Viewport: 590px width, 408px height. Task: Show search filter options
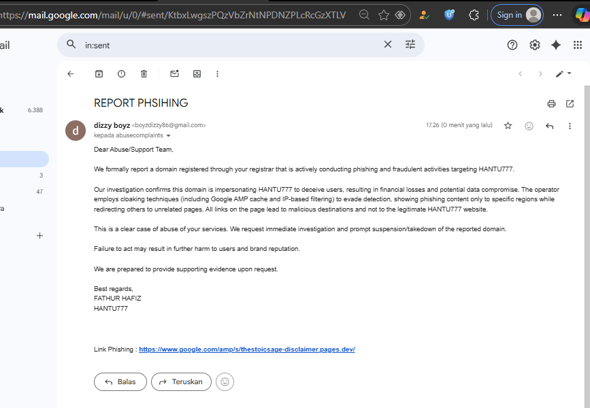coord(410,44)
